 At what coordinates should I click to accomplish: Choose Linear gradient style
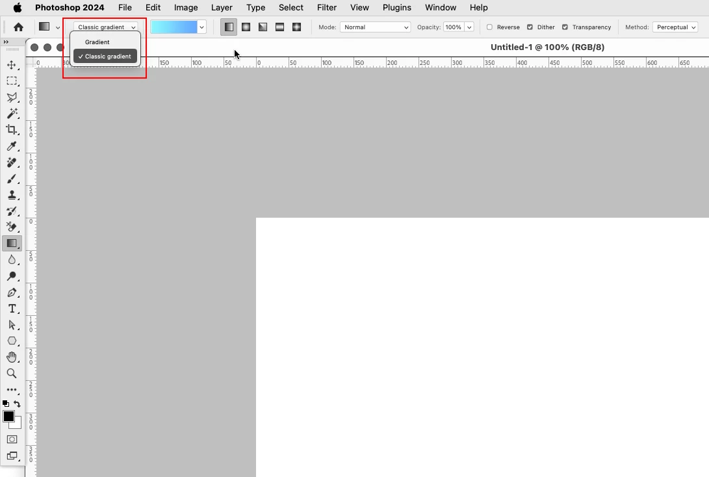coord(229,27)
